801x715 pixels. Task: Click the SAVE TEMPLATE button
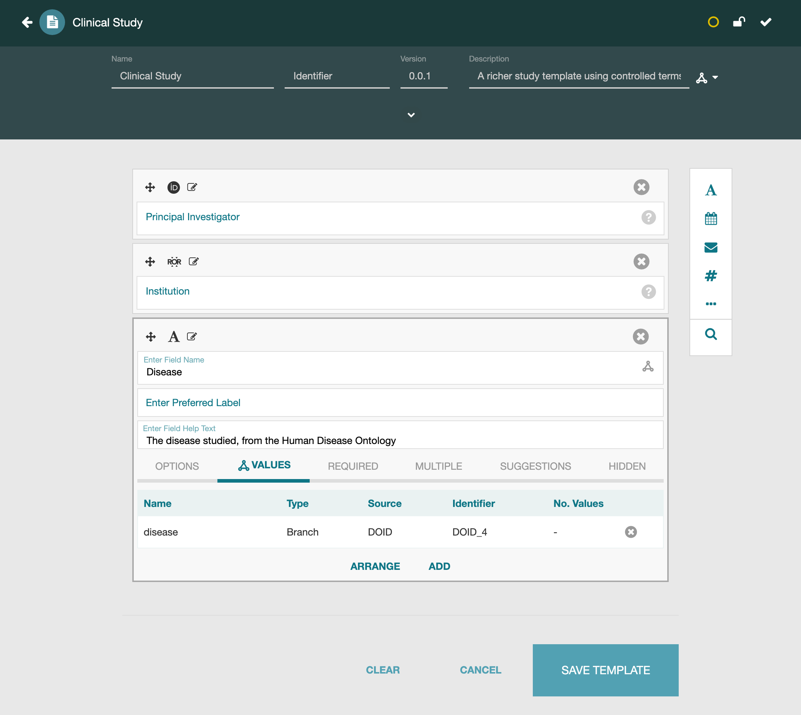click(x=605, y=670)
